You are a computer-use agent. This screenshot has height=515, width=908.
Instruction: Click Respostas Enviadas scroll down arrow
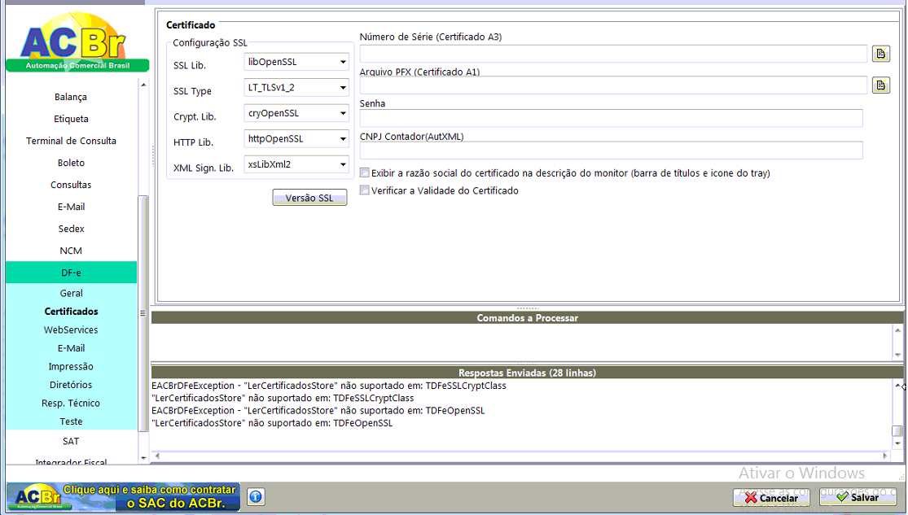897,443
